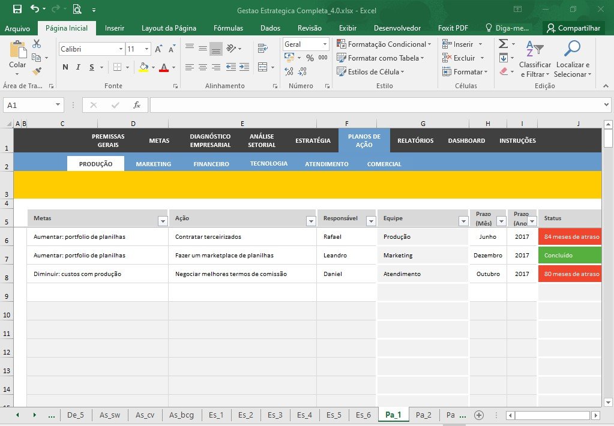The height and width of the screenshot is (426, 614).
Task: Wrap text in the cell
Action: (263, 49)
